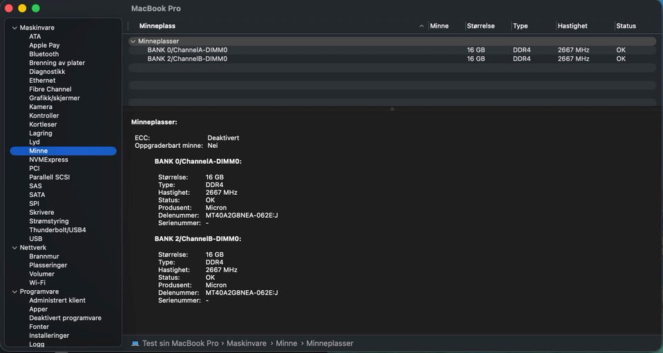Select Wi-Fi under Nettverk
The image size is (663, 353).
(37, 283)
